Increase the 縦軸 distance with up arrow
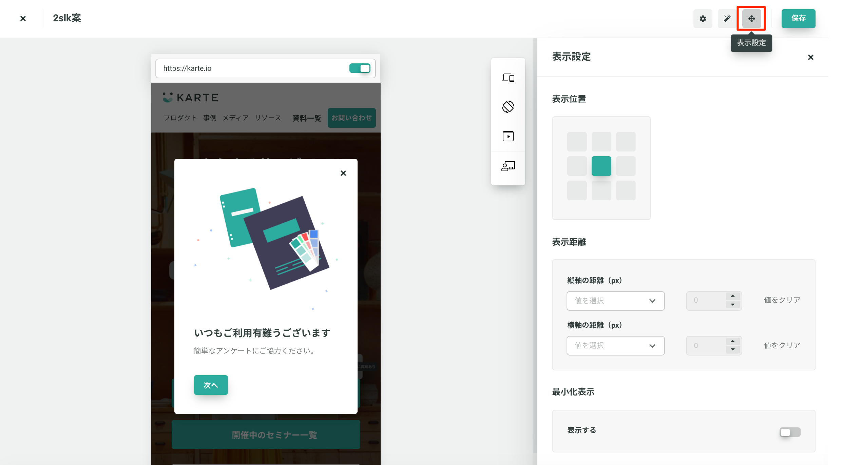Image resolution: width=842 pixels, height=465 pixels. point(732,296)
